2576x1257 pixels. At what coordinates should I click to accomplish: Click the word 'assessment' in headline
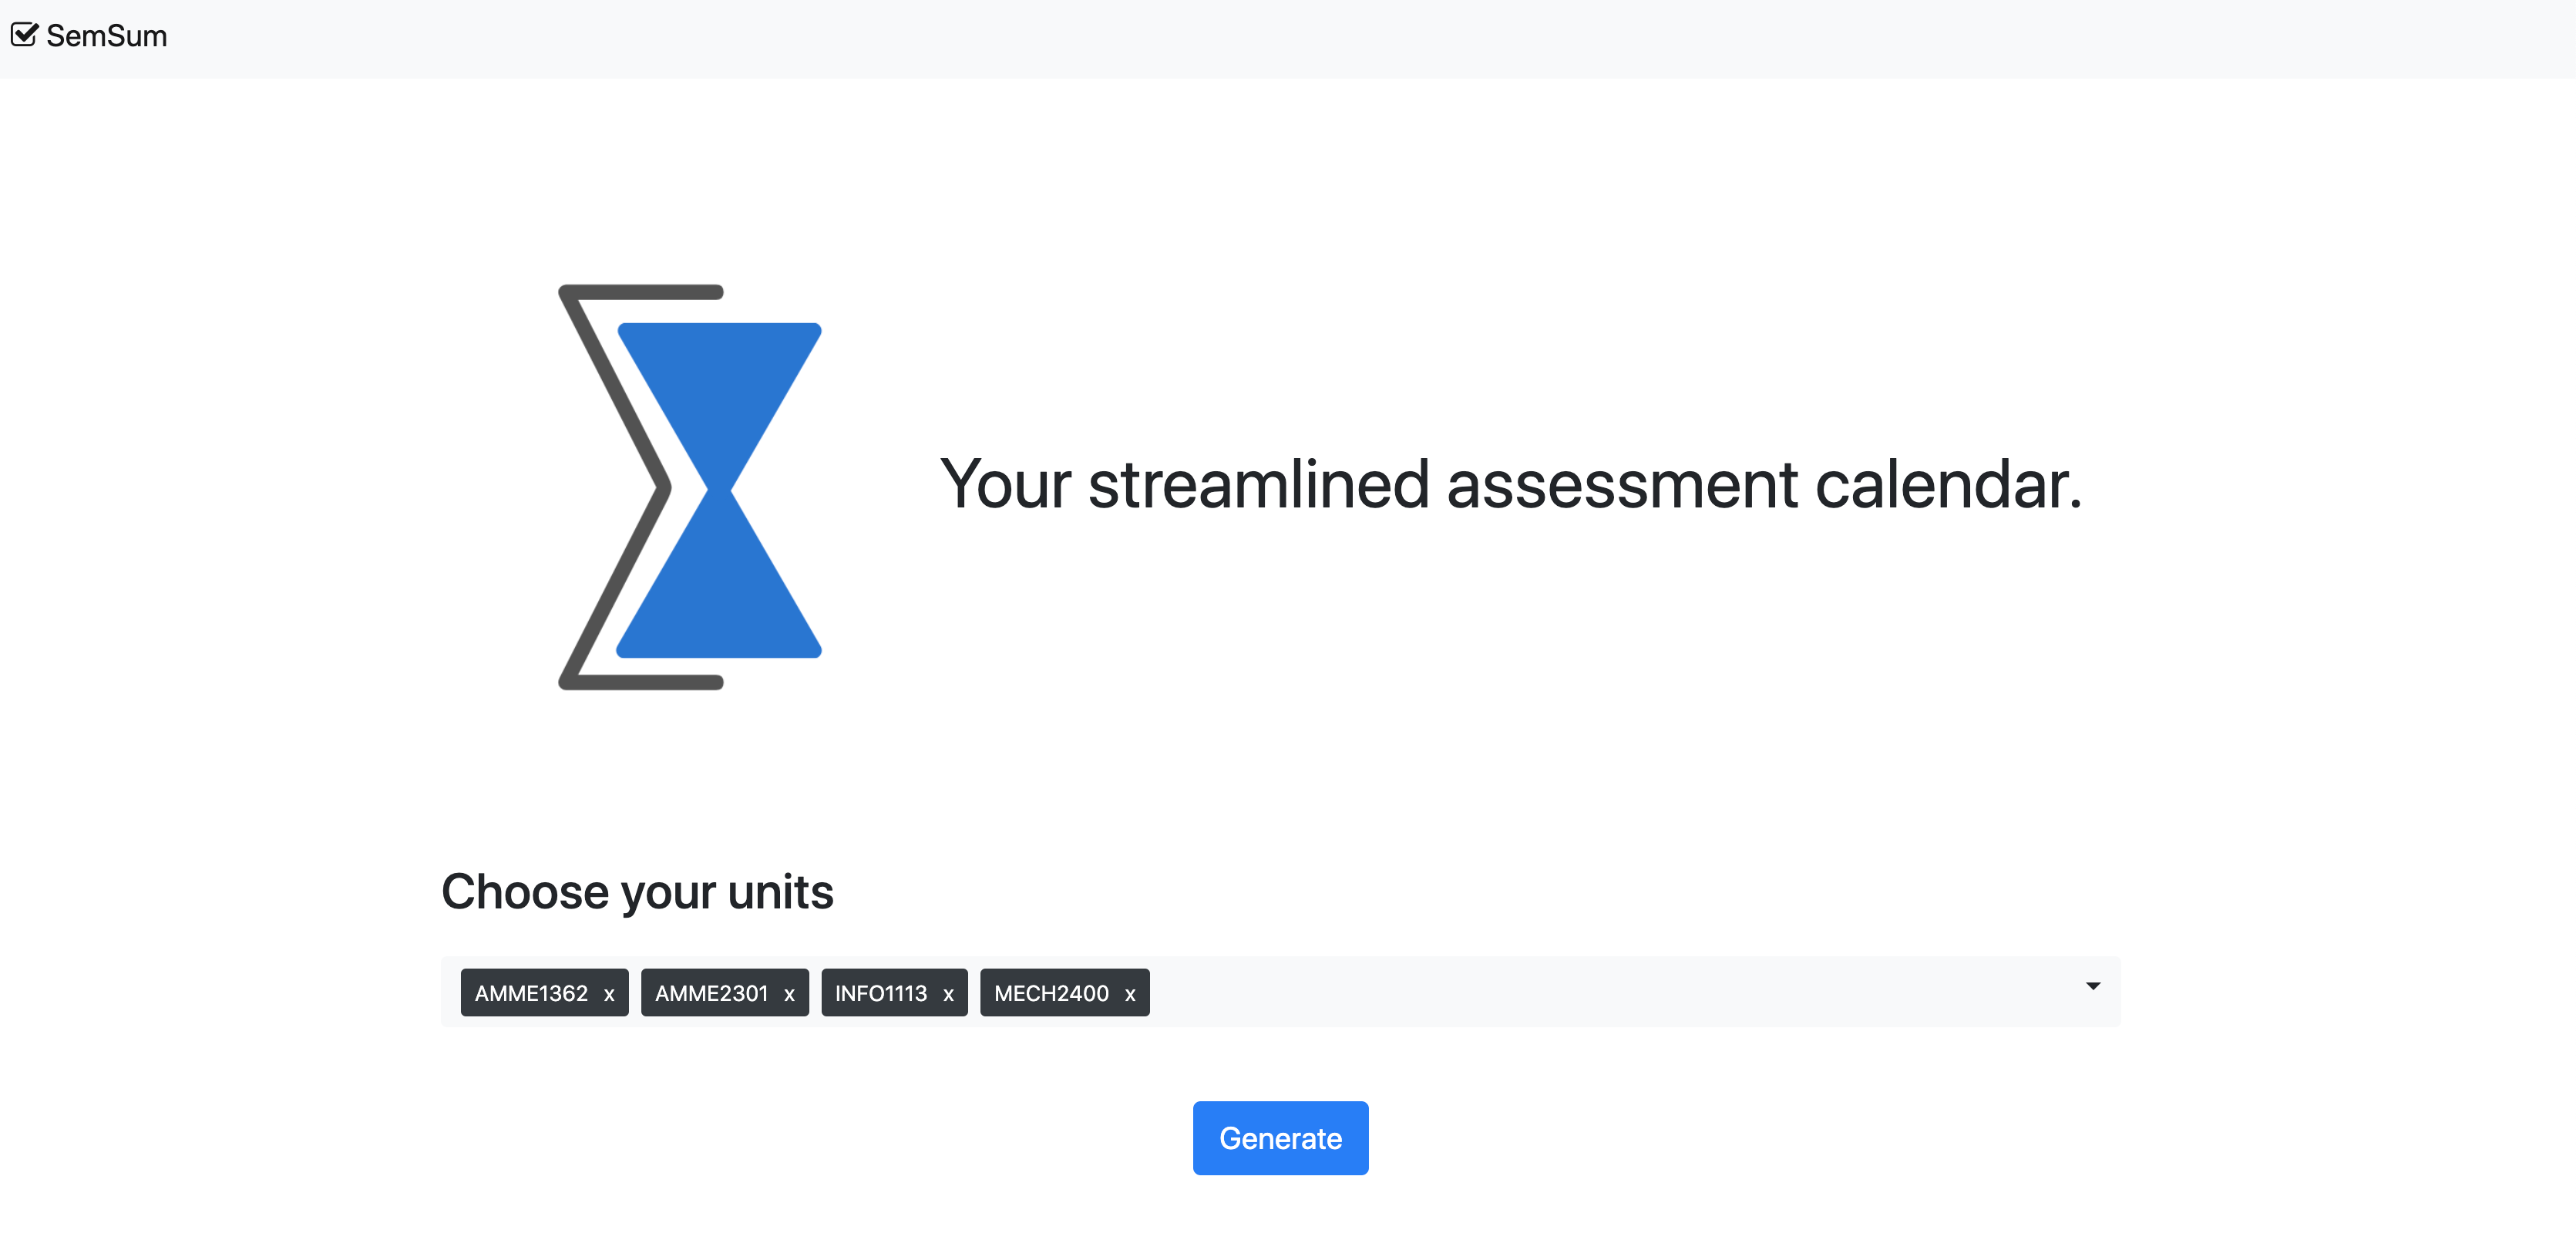(x=1621, y=484)
